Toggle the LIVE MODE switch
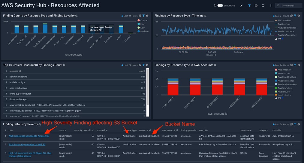Image resolution: width=304 pixels, height=163 pixels. coord(220,5)
